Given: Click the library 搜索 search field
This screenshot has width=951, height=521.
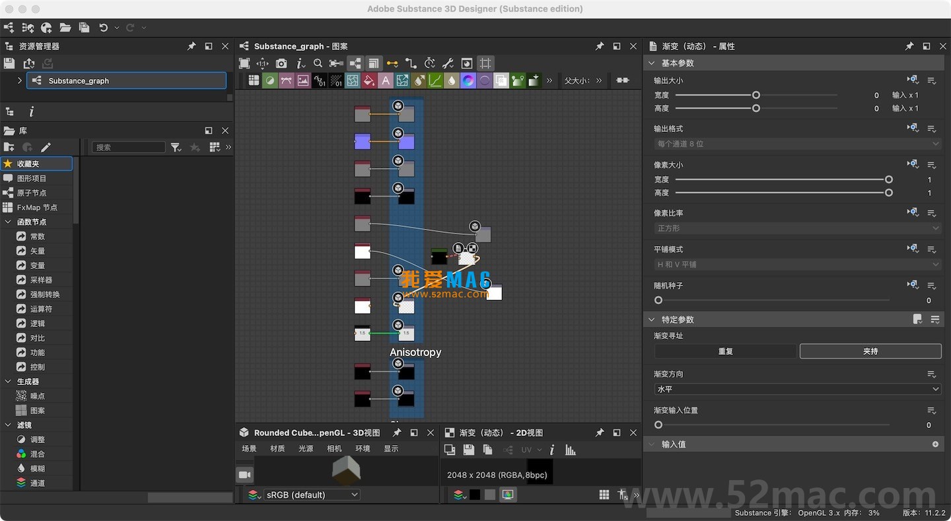Looking at the screenshot, I should 129,147.
